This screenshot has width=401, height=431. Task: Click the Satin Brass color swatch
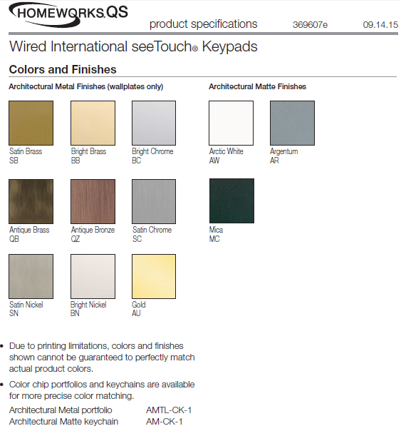[31, 123]
